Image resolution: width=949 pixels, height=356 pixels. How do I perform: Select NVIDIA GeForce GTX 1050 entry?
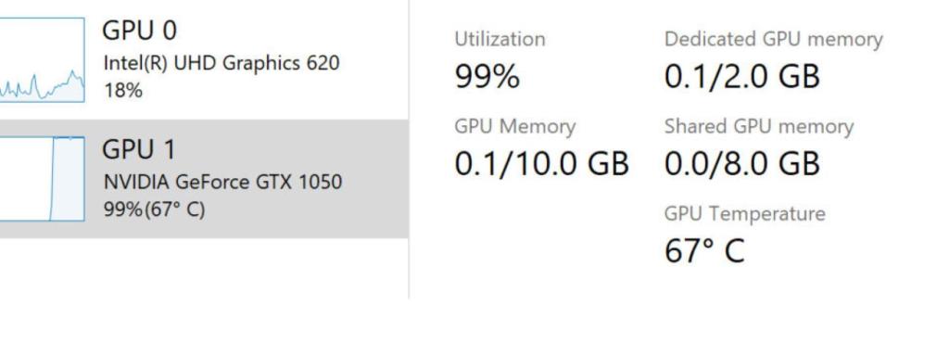click(x=222, y=182)
